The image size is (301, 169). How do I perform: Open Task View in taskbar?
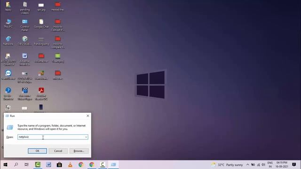pyautogui.click(x=27, y=165)
